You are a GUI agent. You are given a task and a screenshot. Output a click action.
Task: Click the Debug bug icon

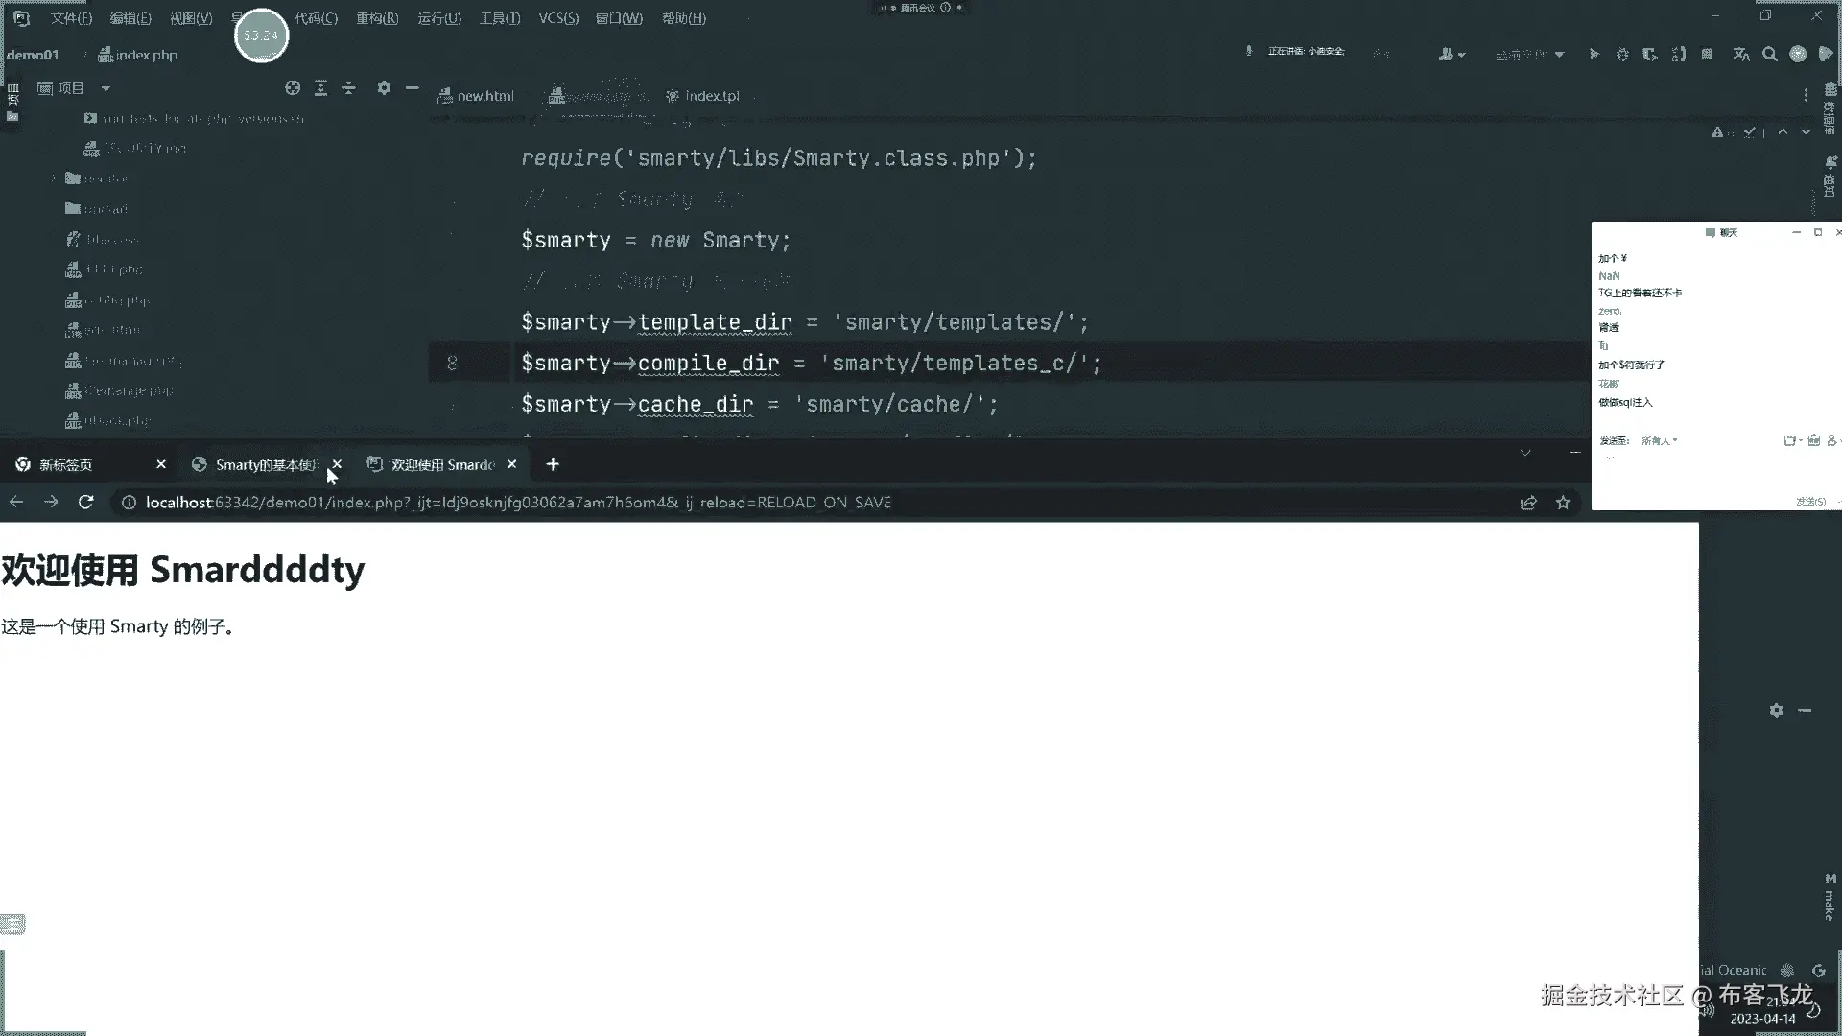[1622, 55]
